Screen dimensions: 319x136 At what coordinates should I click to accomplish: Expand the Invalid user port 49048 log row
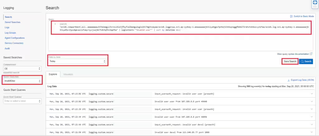pos(312,101)
